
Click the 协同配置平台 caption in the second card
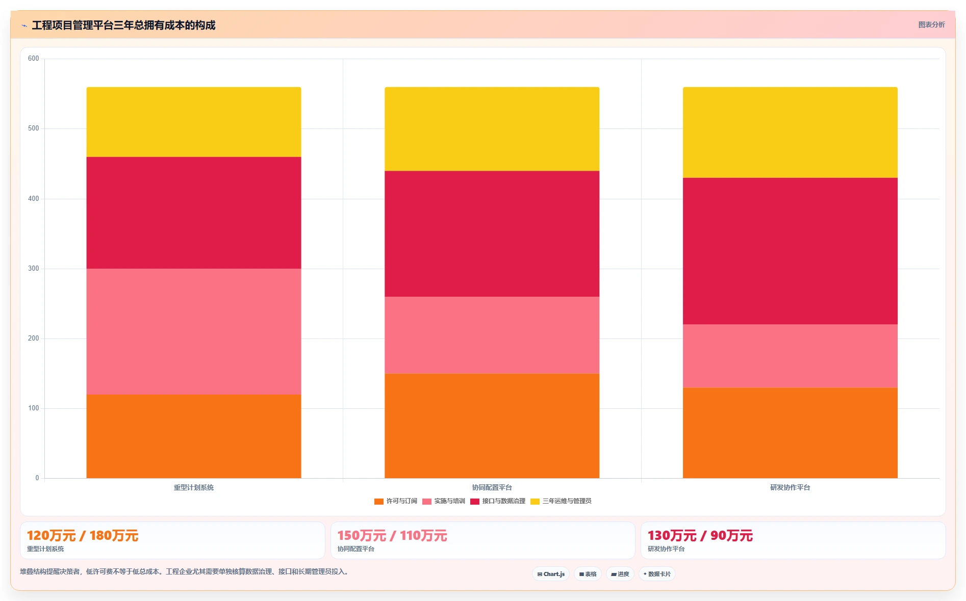coord(356,549)
